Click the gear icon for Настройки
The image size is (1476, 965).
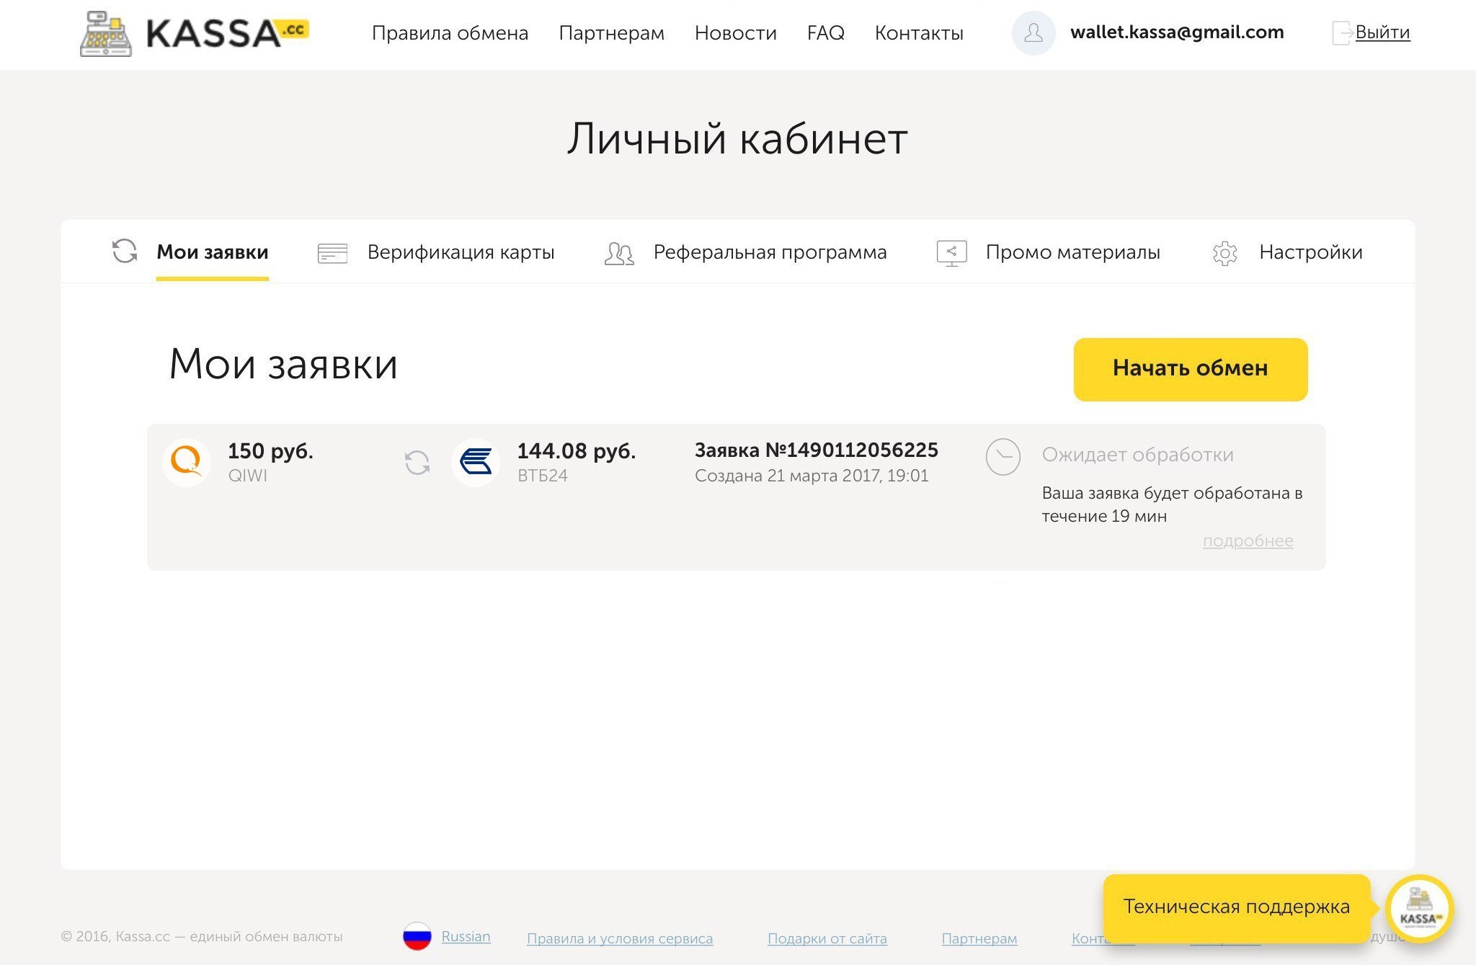(x=1224, y=253)
